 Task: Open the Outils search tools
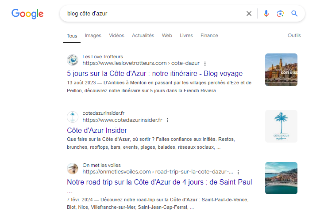pyautogui.click(x=294, y=35)
